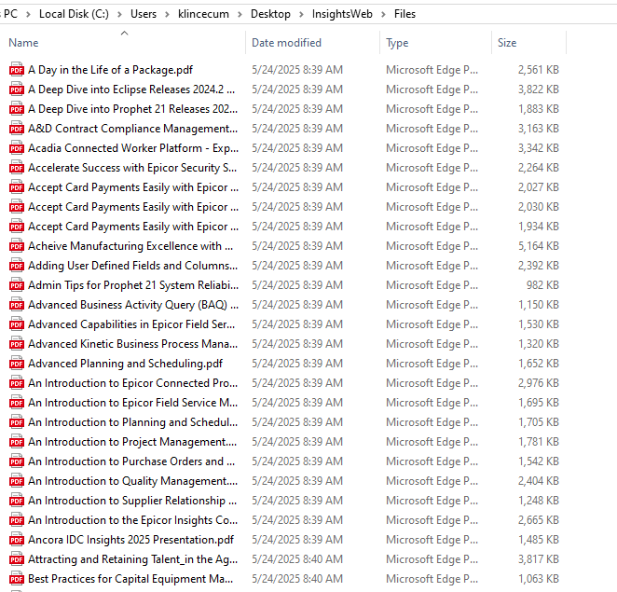Click PDF icon of Acadia Connected Worker Platform

(17, 148)
